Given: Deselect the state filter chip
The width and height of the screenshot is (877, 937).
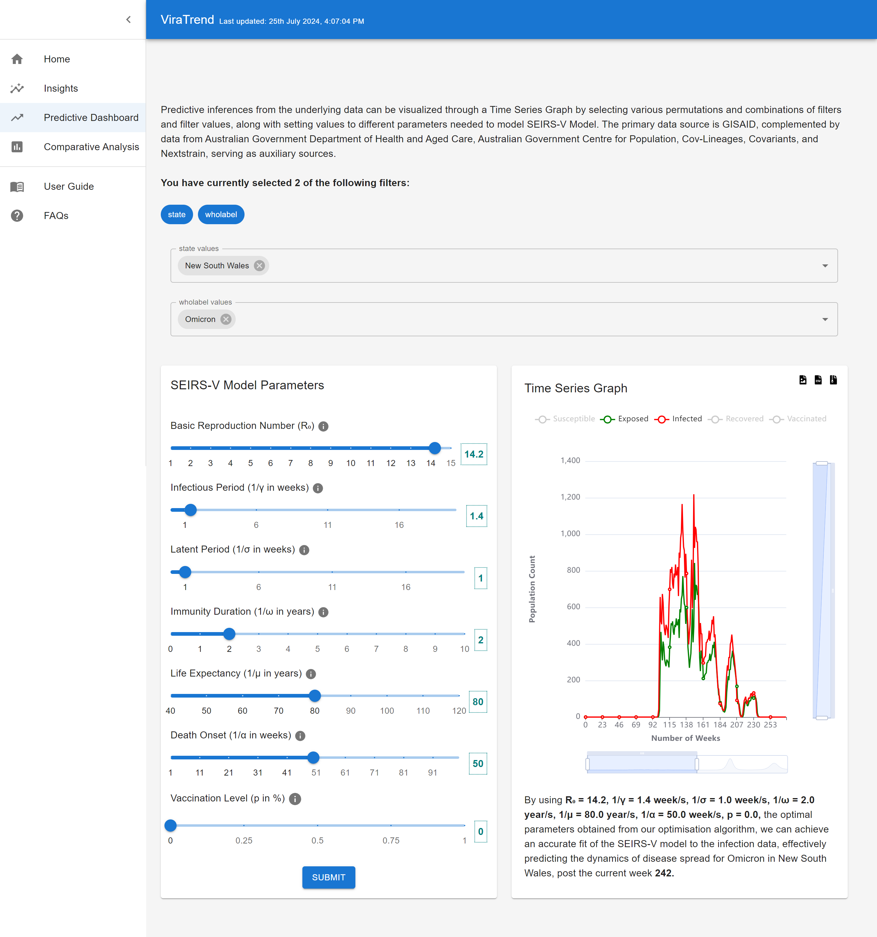Looking at the screenshot, I should click(x=177, y=214).
